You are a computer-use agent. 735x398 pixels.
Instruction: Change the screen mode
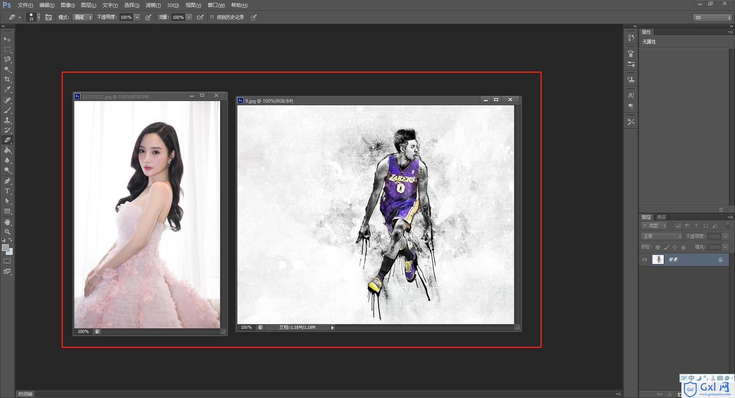point(7,271)
